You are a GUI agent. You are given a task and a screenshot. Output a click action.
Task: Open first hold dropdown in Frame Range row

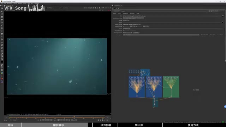(132, 26)
